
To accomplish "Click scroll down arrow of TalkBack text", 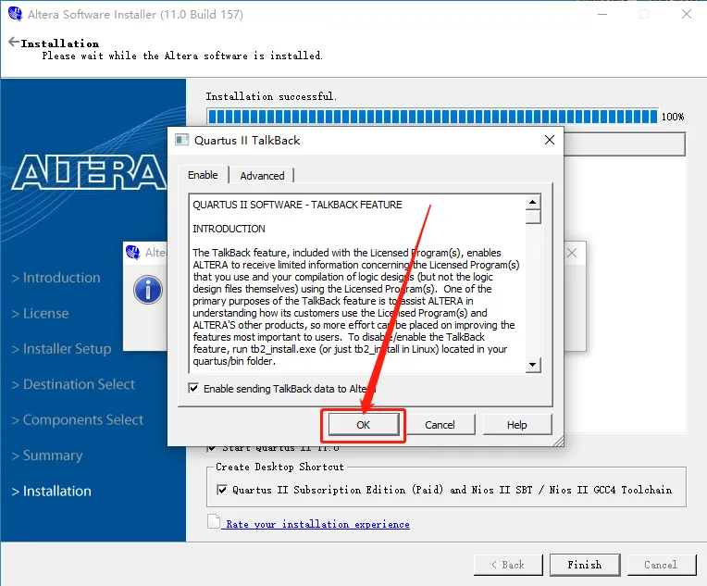I will point(533,365).
